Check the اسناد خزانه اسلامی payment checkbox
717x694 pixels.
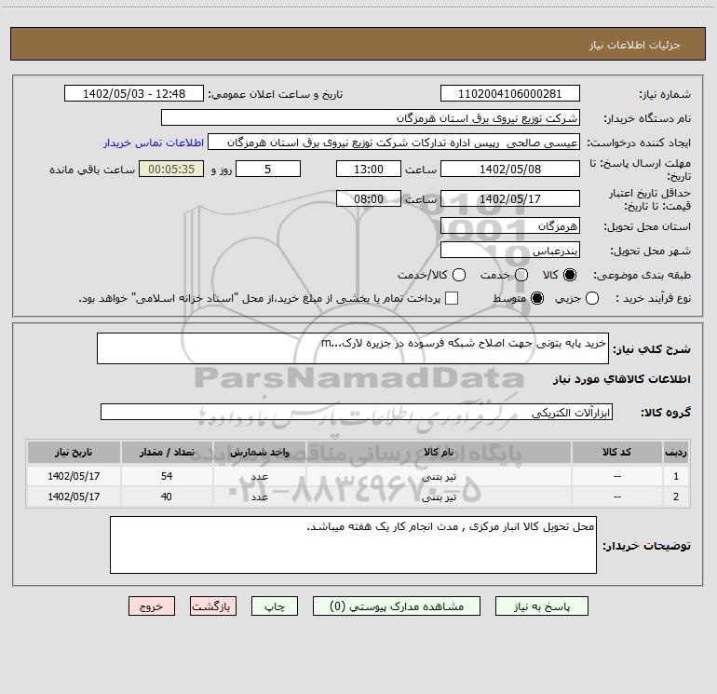452,298
